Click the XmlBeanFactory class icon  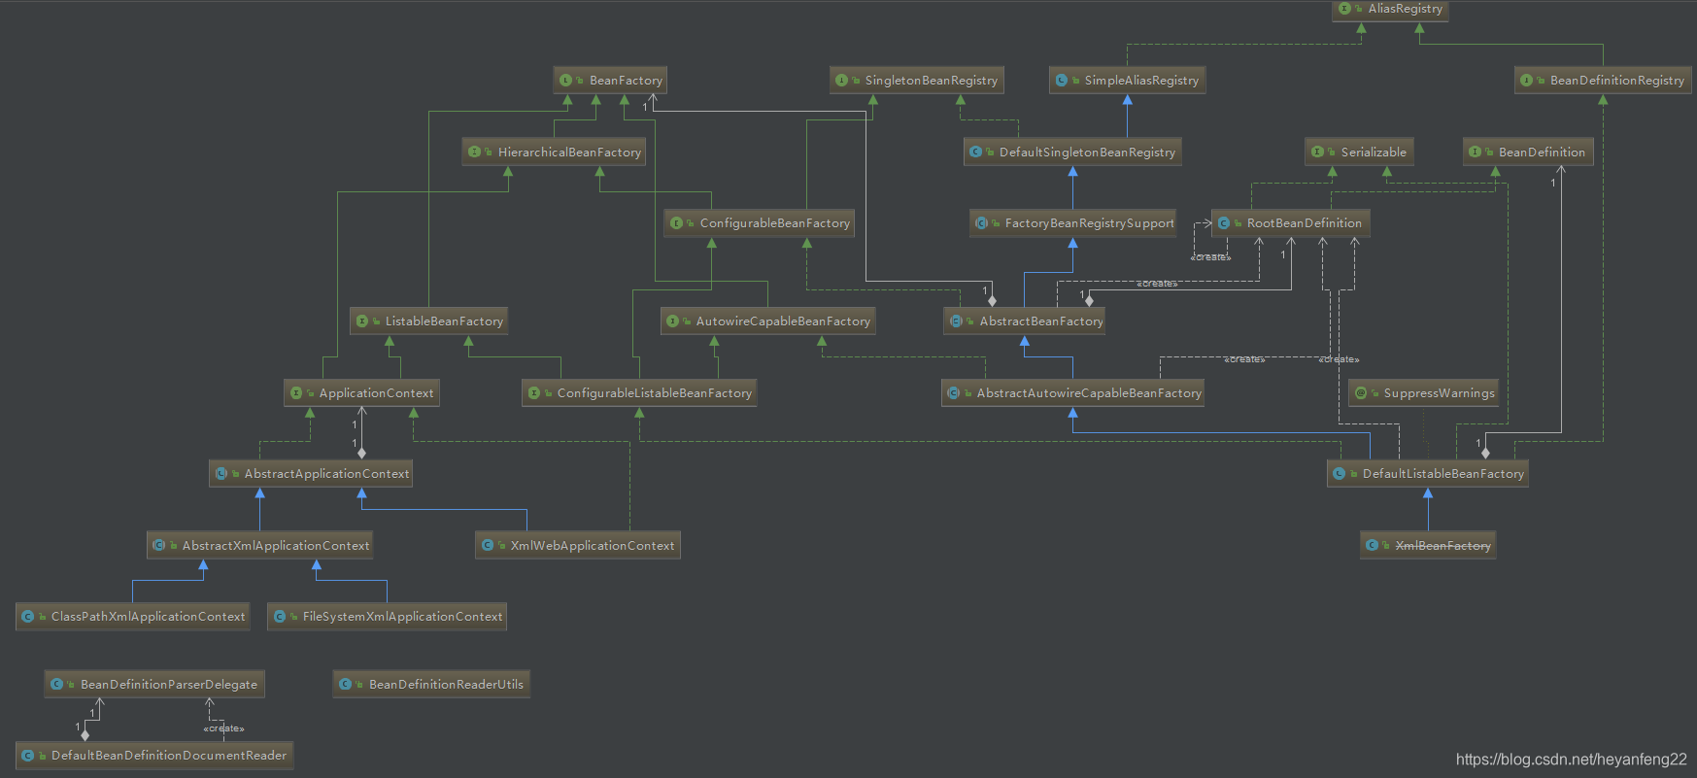1373,546
